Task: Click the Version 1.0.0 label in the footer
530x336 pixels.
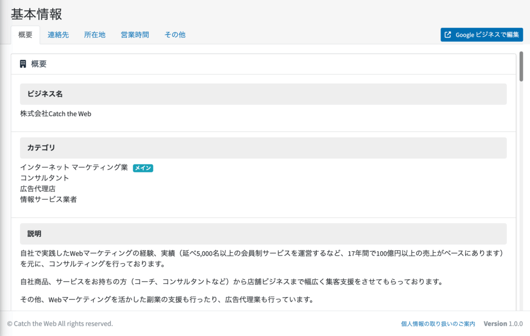Action: 503,324
